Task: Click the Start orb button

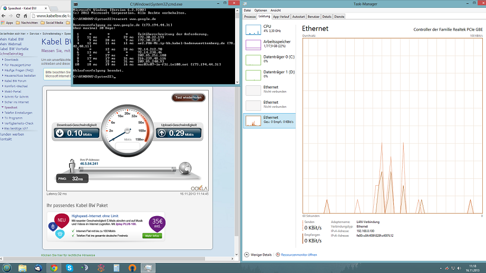Action: [7, 268]
